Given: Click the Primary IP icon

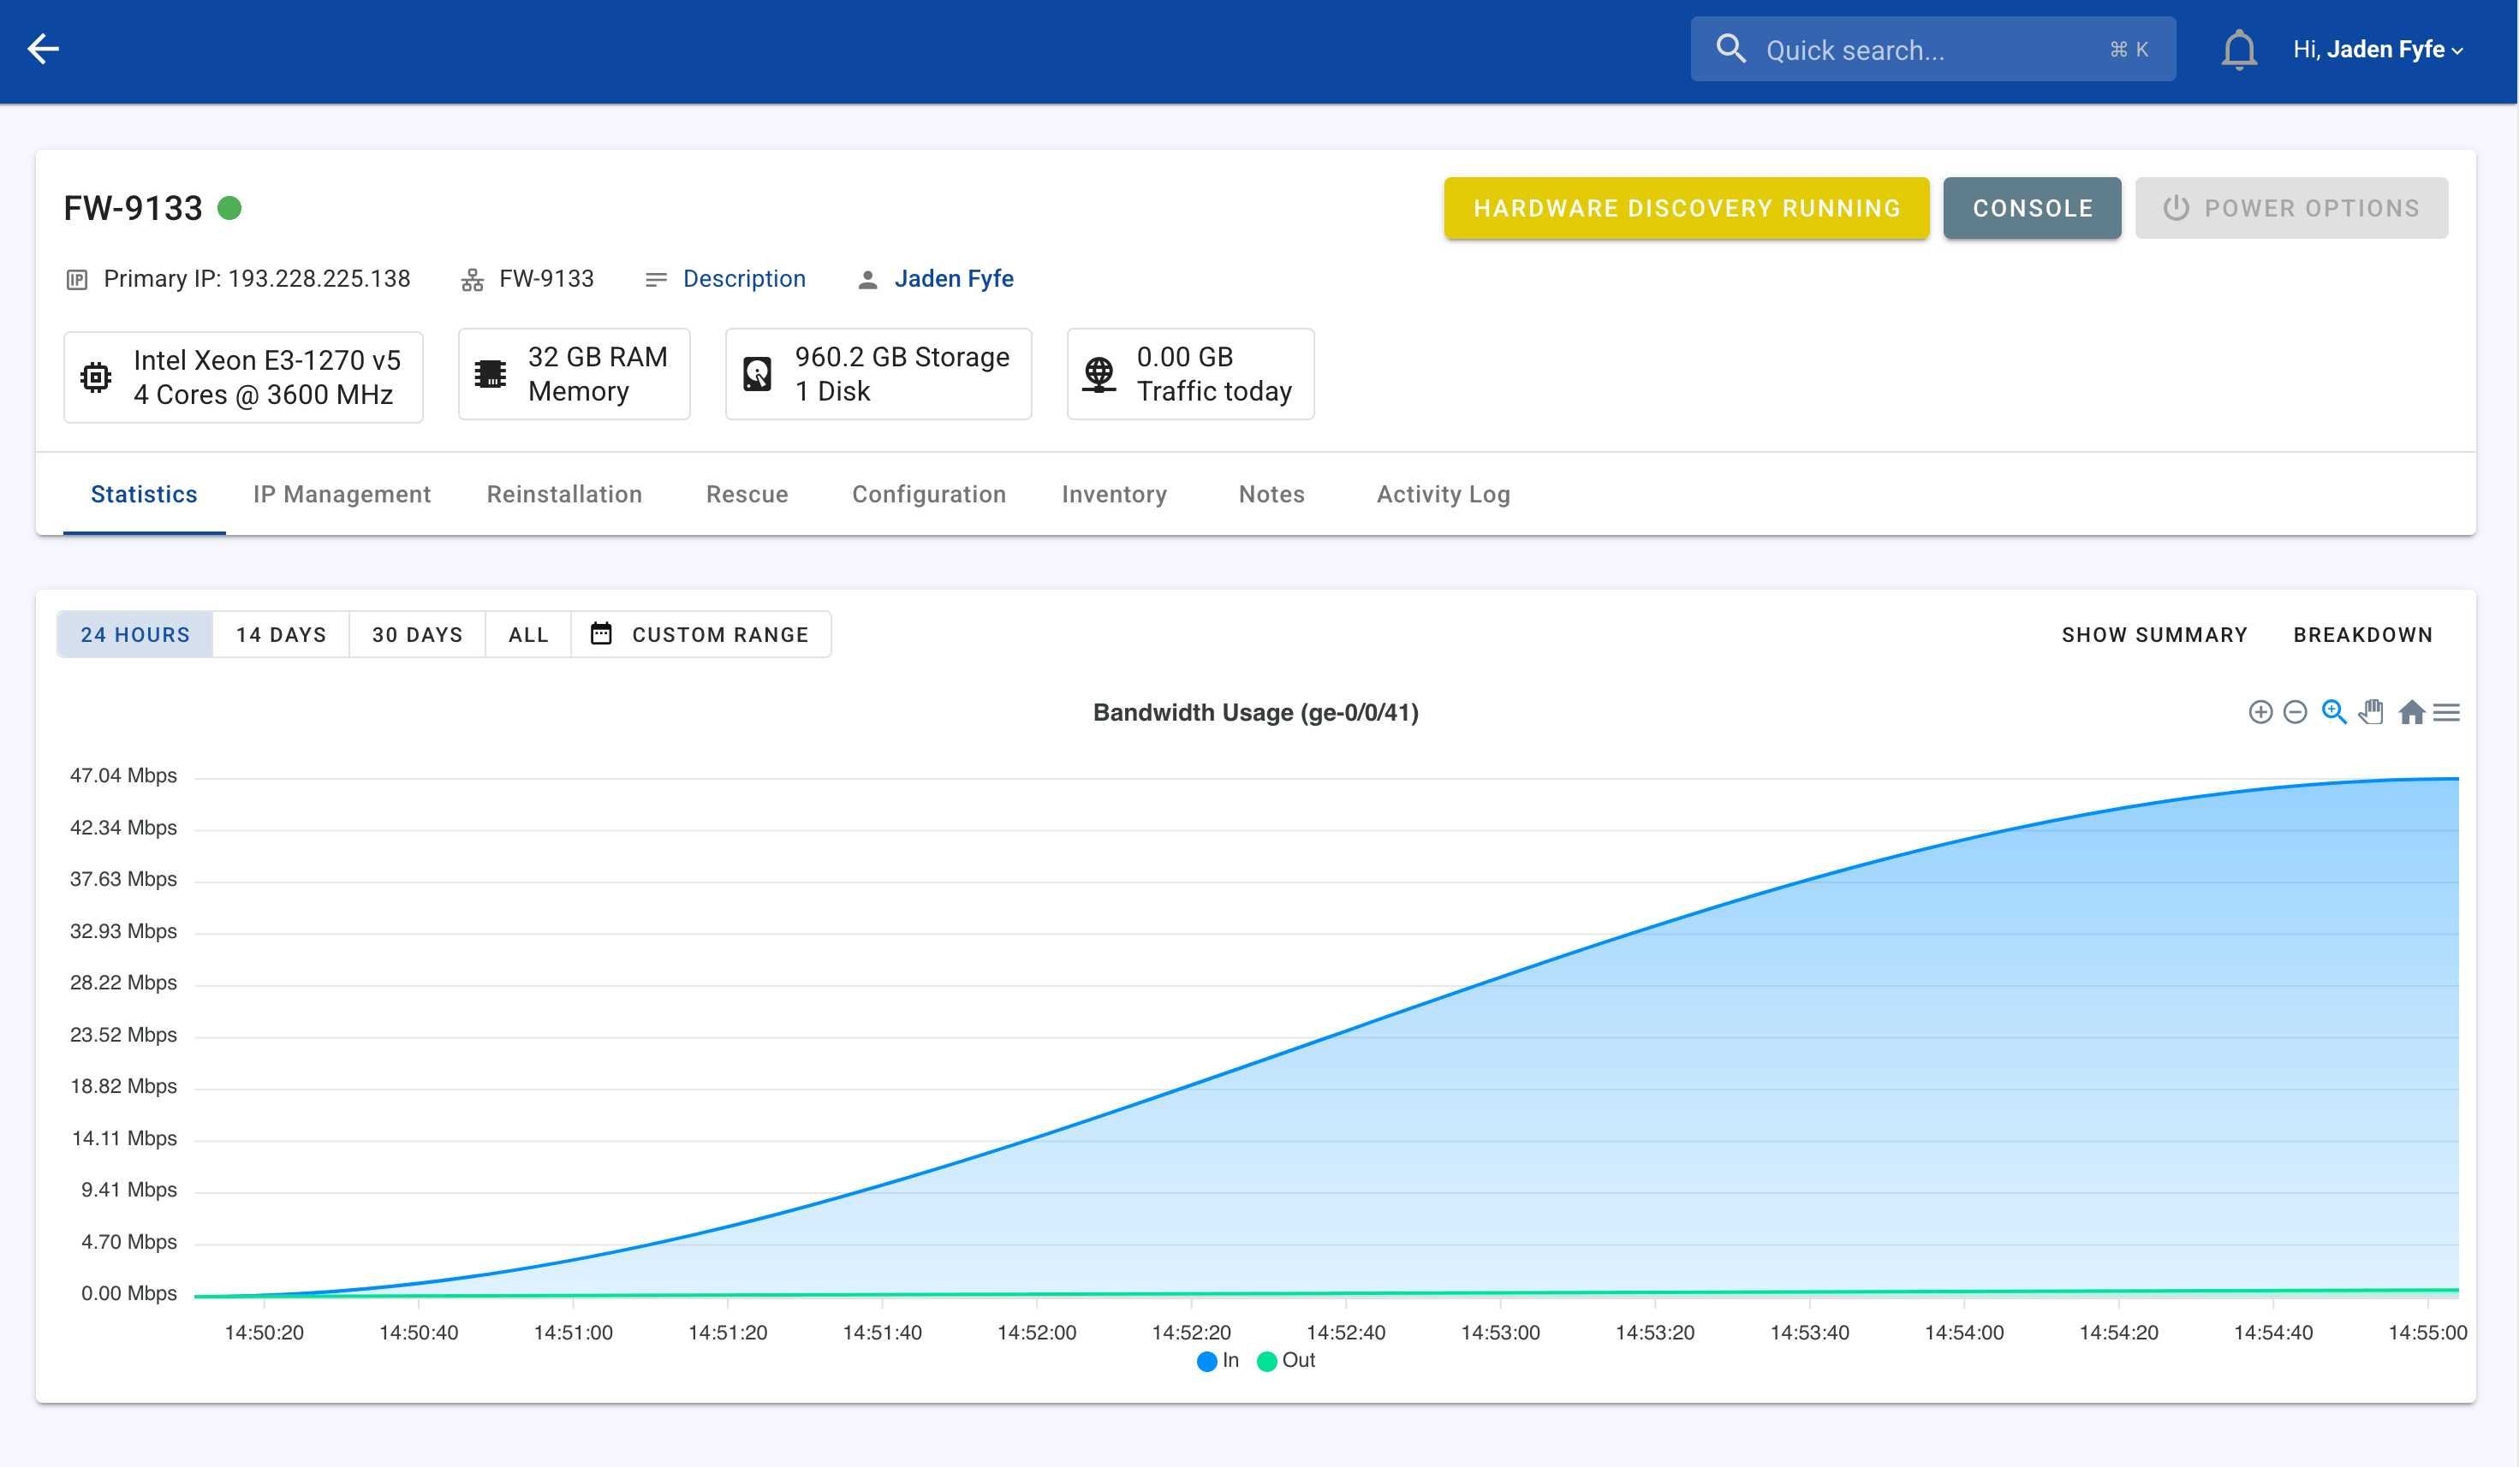Looking at the screenshot, I should 77,279.
